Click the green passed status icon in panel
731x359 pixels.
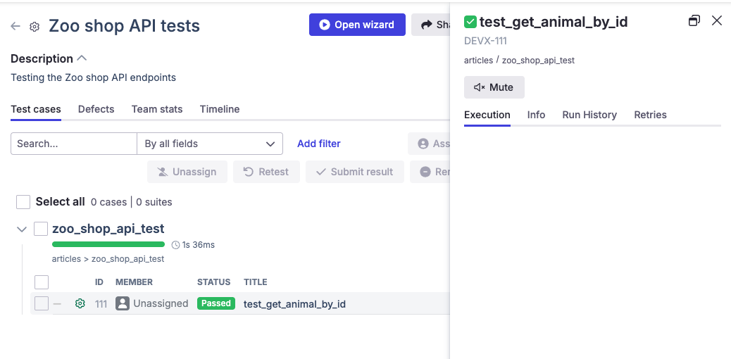(x=470, y=23)
